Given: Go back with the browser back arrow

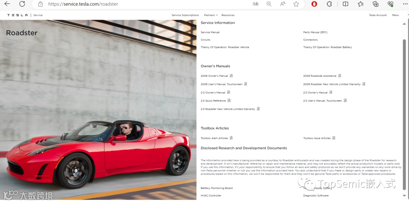Looking at the screenshot, I should [7, 4].
